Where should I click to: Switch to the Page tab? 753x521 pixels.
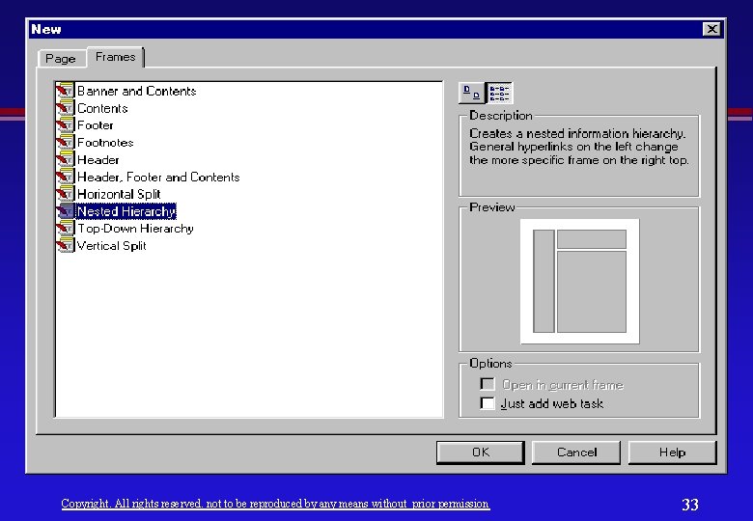(61, 59)
